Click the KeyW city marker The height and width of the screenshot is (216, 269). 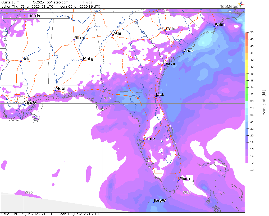(x=153, y=203)
